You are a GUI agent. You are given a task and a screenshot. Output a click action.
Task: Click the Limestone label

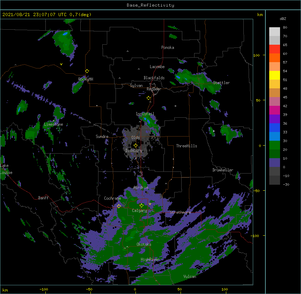pyautogui.click(x=53, y=124)
